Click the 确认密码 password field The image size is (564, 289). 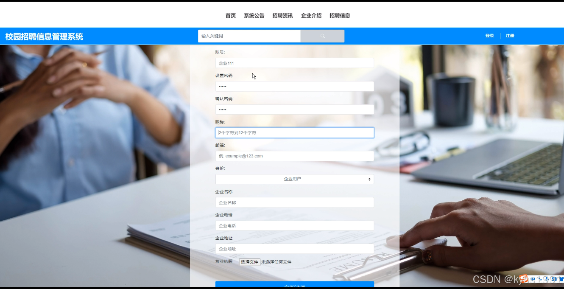pyautogui.click(x=295, y=109)
